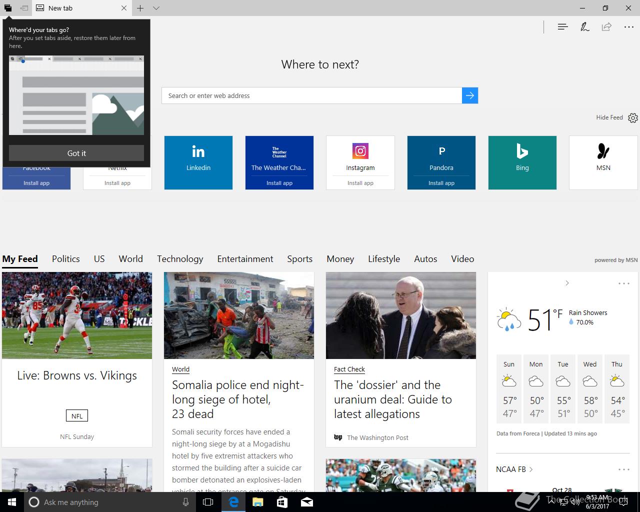Viewport: 640px width, 512px height.
Task: Open Task View in taskbar
Action: pos(208,502)
